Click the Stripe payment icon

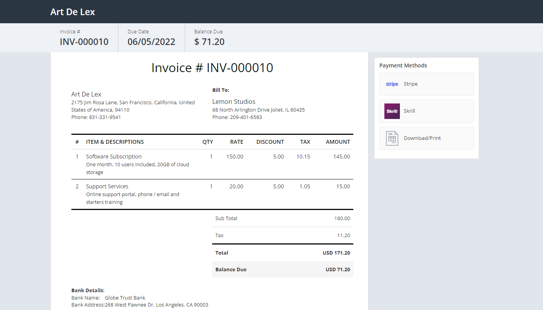click(392, 84)
